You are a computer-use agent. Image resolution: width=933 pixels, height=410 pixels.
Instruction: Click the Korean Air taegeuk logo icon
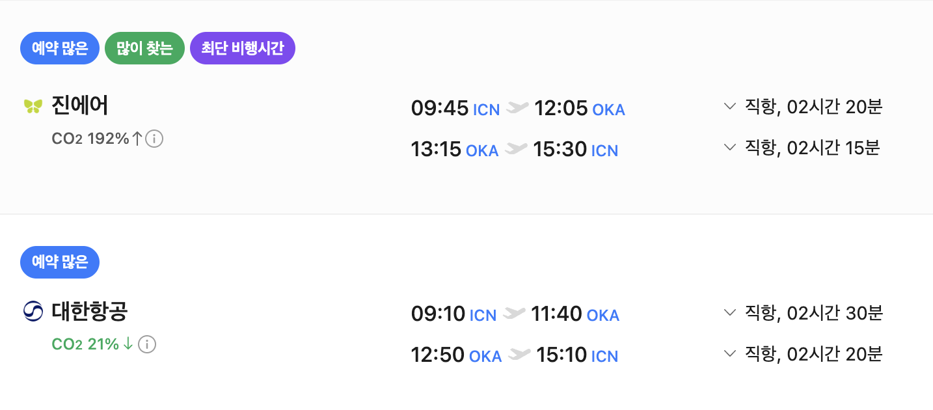point(33,312)
